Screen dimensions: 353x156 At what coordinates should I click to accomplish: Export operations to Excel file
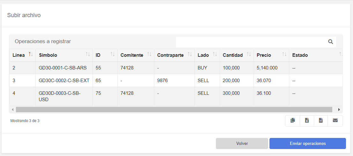[x=307, y=120]
